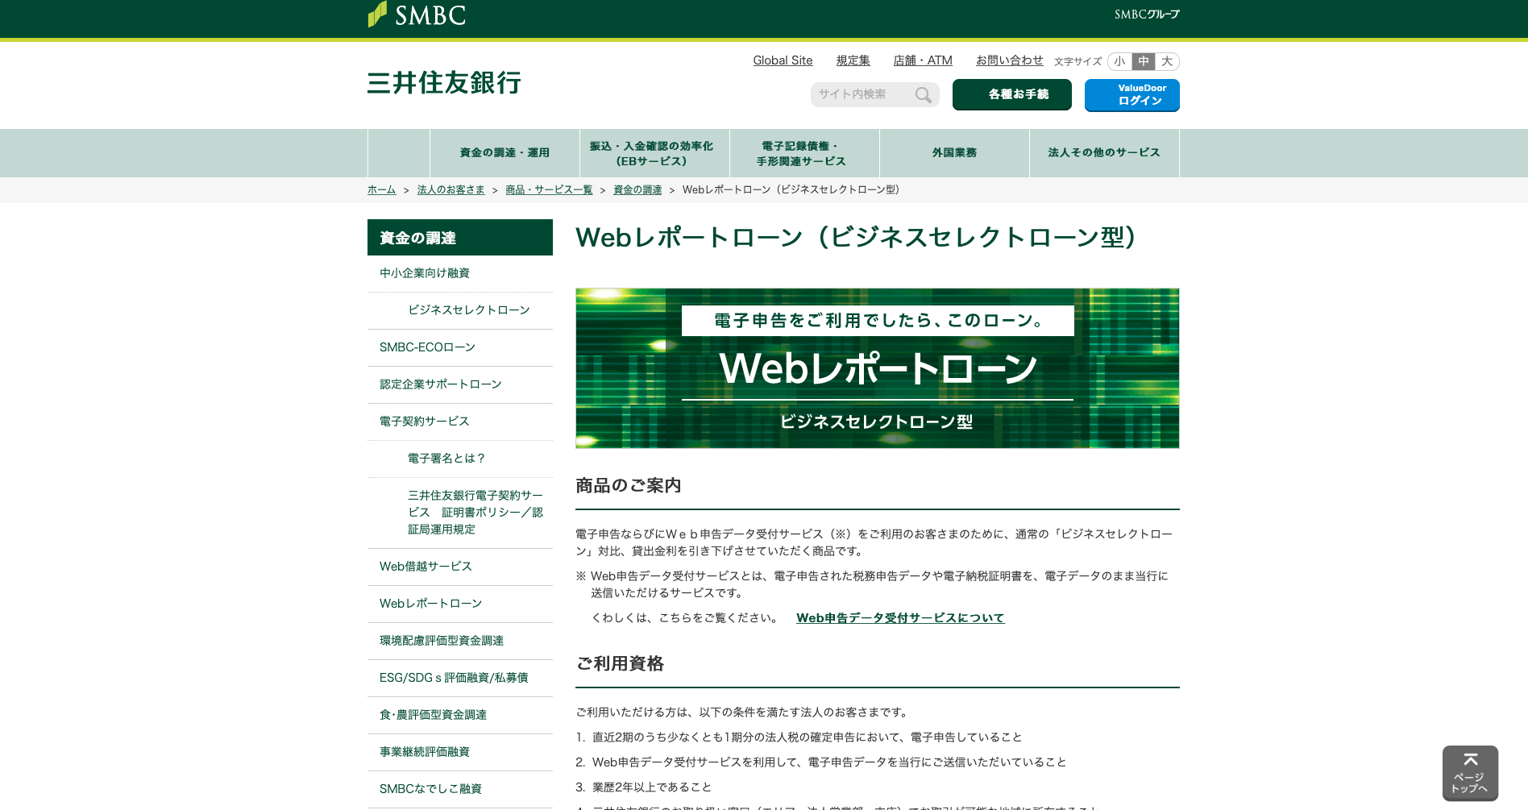Click the page title Webレポートローン

tap(856, 238)
